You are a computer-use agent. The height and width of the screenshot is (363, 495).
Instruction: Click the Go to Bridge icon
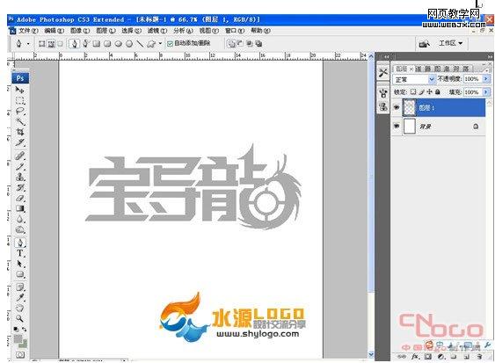click(x=424, y=44)
